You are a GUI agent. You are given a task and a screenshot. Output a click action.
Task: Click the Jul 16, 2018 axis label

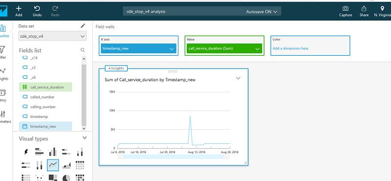(138, 152)
